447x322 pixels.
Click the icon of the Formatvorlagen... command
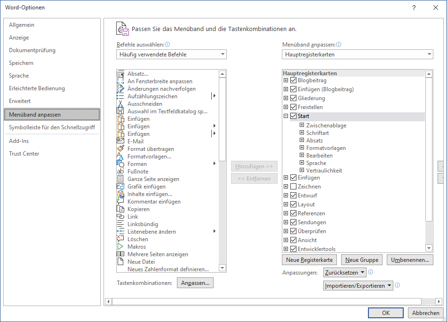(120, 157)
